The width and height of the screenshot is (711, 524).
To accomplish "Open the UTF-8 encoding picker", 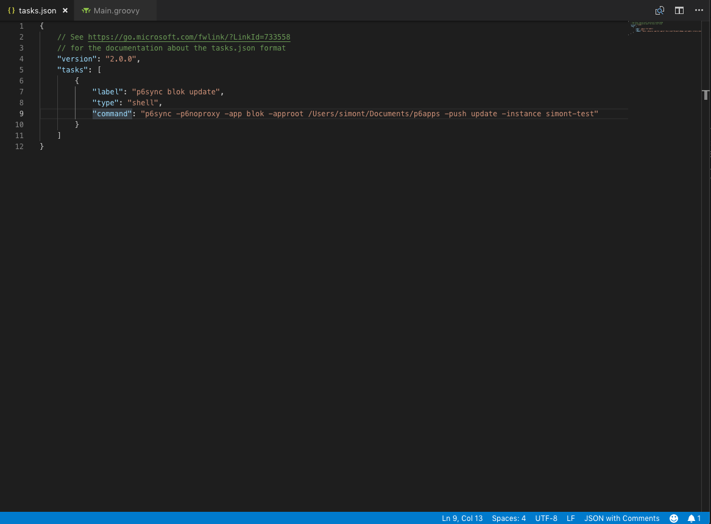I will pyautogui.click(x=546, y=519).
